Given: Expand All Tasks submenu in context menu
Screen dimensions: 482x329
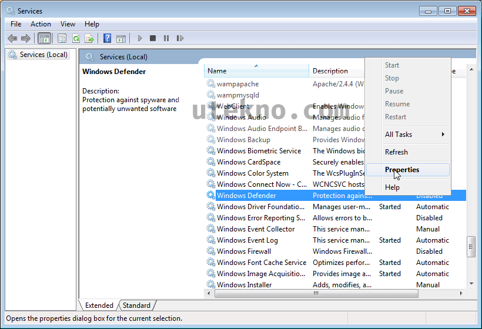Looking at the screenshot, I should 408,134.
